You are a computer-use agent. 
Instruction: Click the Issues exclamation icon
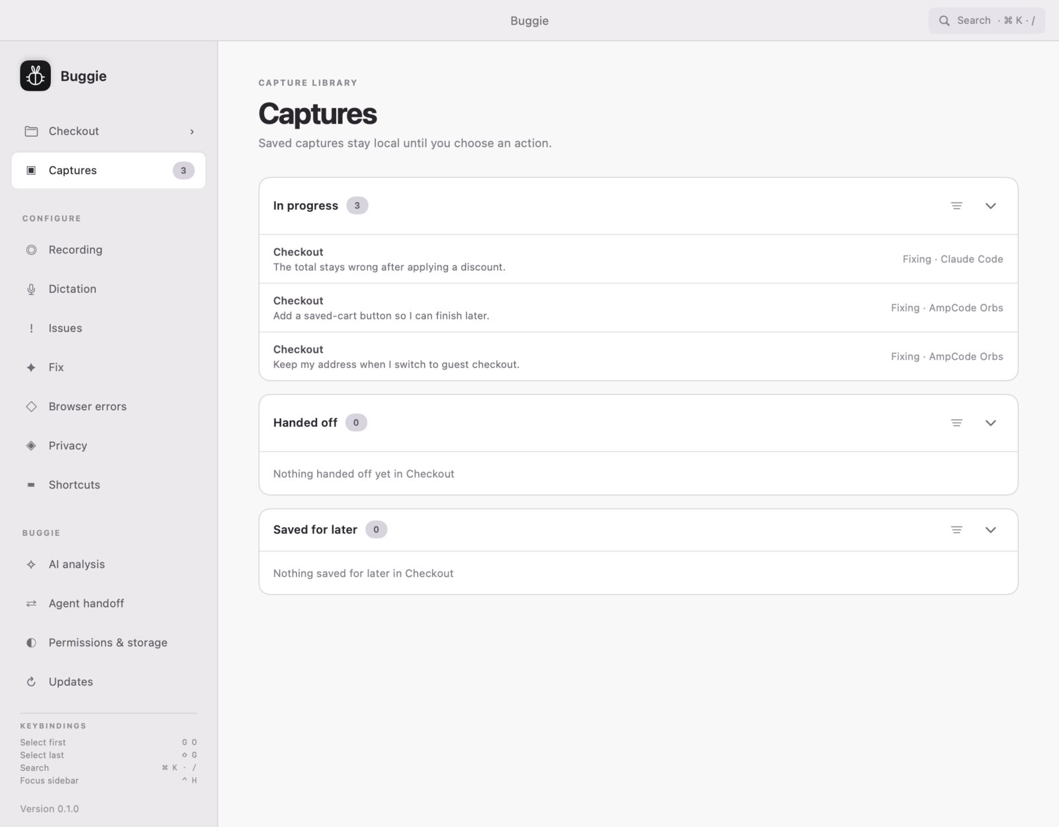pos(31,328)
